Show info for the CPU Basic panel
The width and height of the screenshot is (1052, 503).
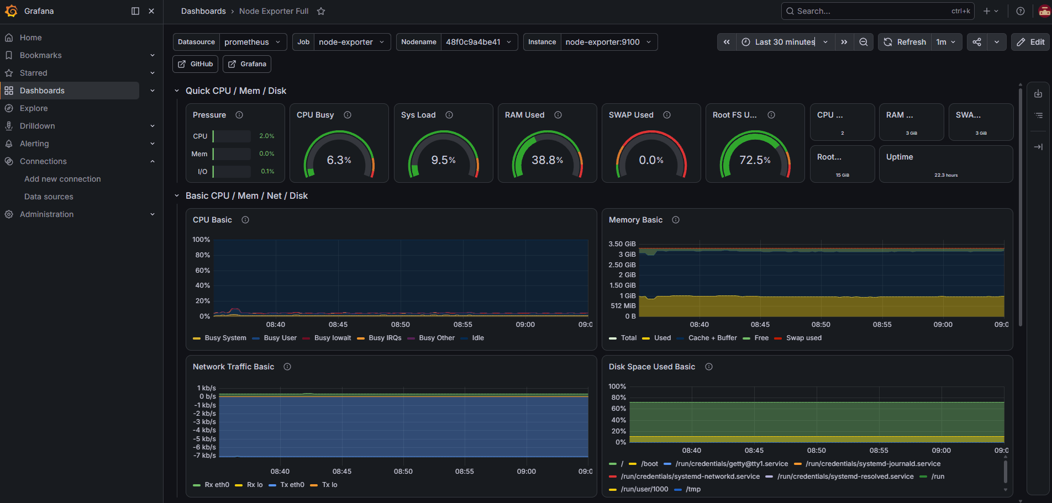(x=245, y=220)
